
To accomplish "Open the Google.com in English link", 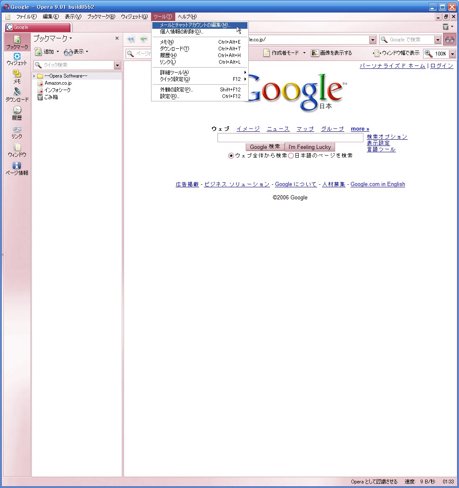I will point(378,184).
